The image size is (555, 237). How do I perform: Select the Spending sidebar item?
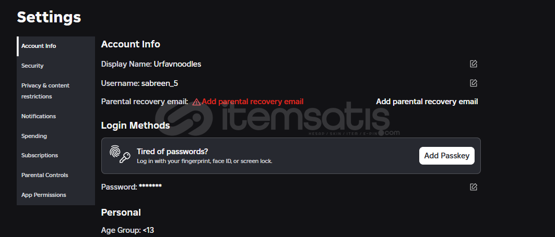[56, 136]
